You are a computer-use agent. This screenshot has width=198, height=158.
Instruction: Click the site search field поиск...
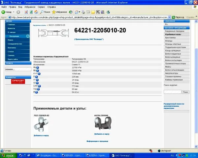click(x=18, y=69)
